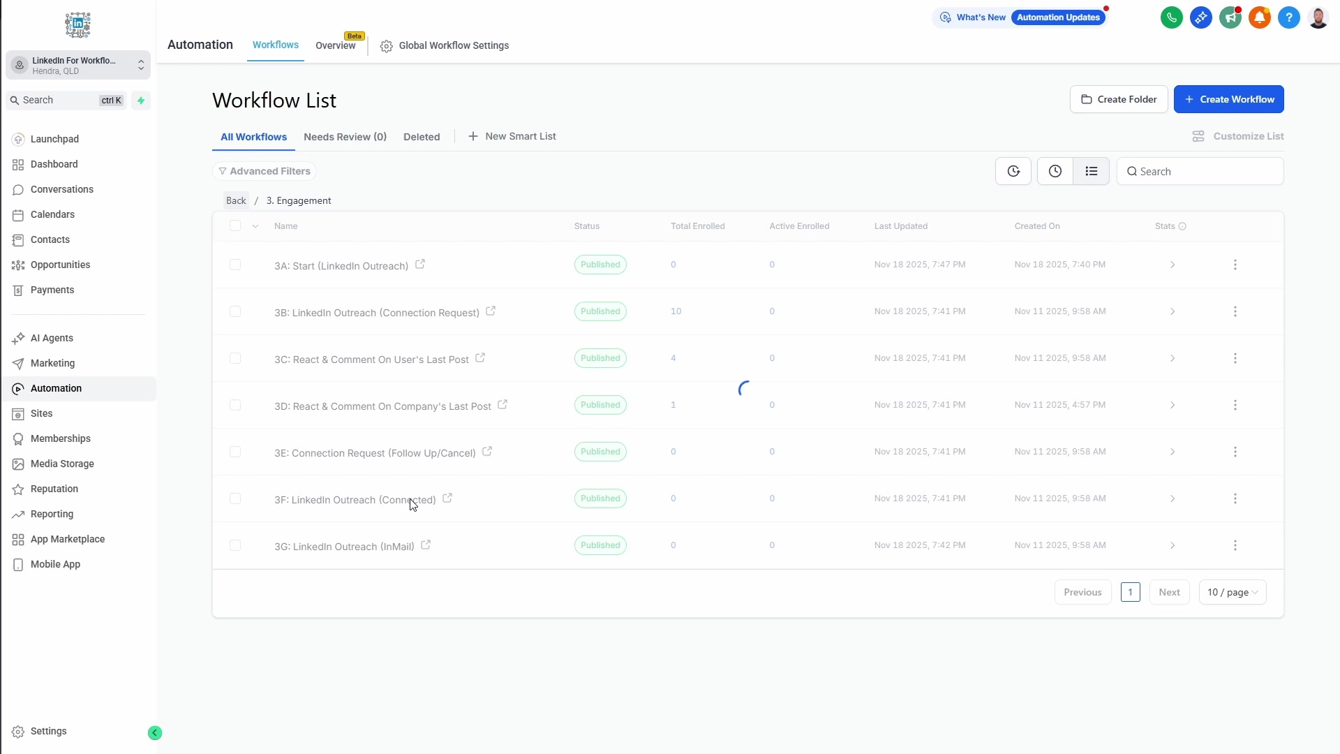
Task: Click the blue help question mark icon
Action: 1288,17
